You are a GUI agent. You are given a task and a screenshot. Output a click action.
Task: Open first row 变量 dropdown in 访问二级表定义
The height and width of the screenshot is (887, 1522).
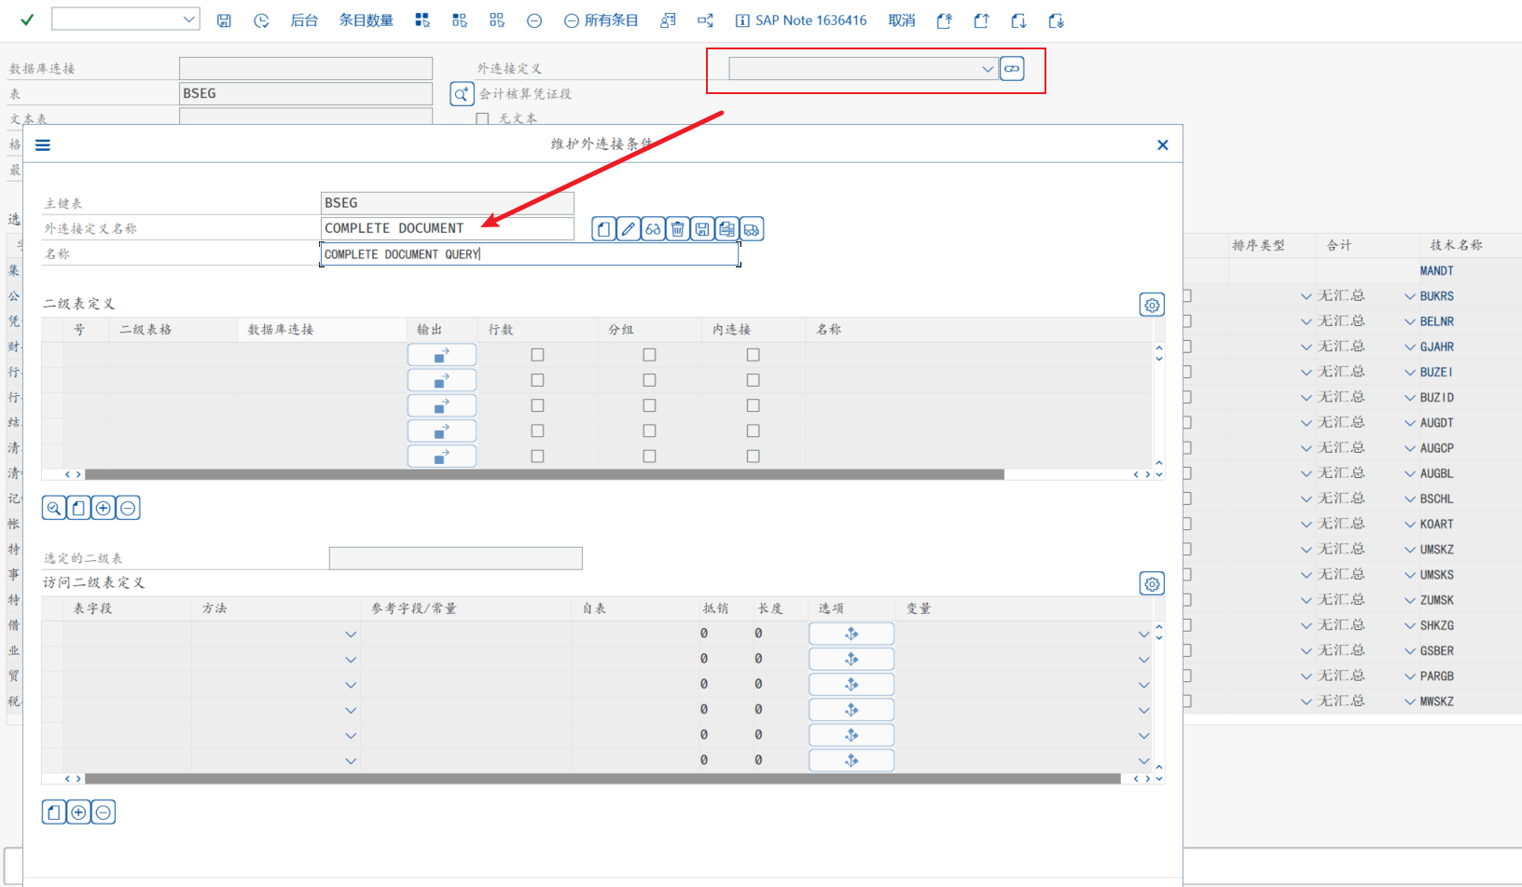tap(1144, 635)
